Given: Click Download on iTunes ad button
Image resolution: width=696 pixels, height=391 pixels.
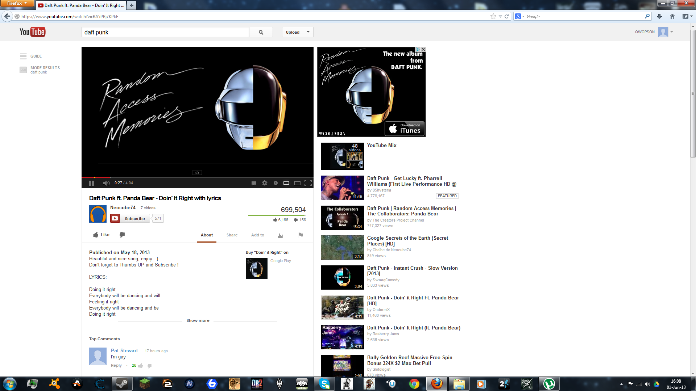Looking at the screenshot, I should 405,129.
